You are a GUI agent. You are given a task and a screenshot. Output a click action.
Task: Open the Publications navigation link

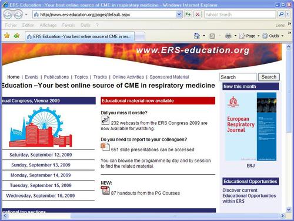pyautogui.click(x=56, y=77)
